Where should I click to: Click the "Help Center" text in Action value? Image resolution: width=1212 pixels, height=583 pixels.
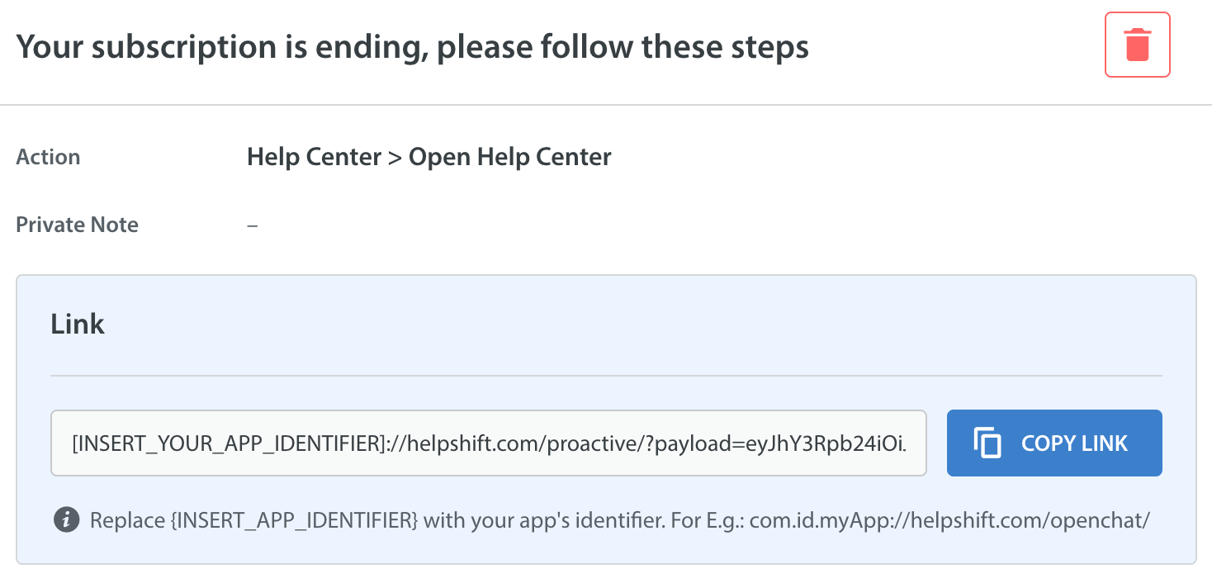[x=314, y=157]
